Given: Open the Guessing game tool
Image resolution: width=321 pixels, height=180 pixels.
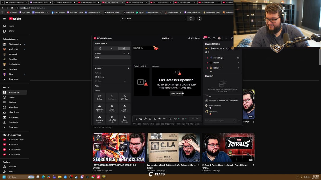Looking at the screenshot, I should click(100, 119).
